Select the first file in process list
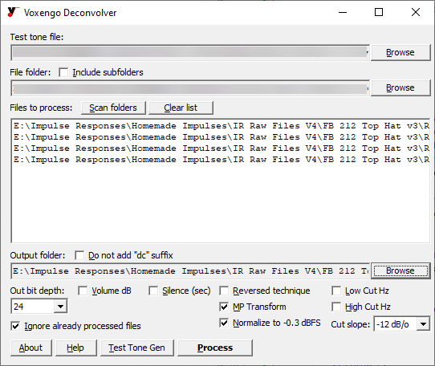The height and width of the screenshot is (366, 435). click(221, 126)
